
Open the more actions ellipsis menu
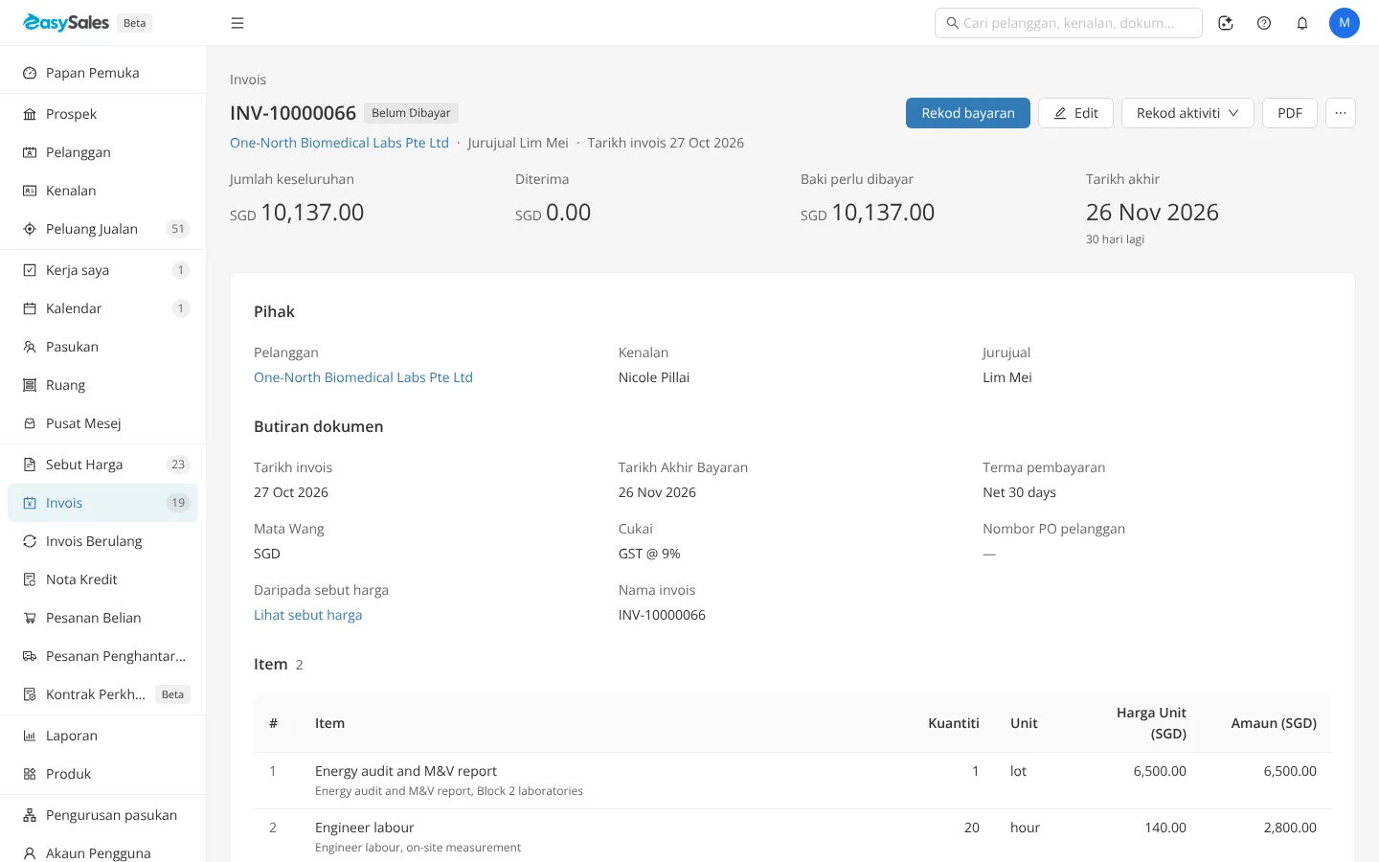tap(1341, 113)
